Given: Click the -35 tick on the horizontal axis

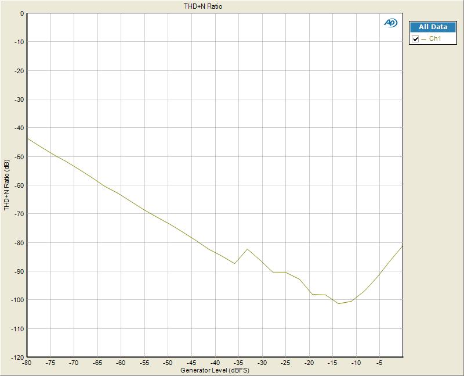Looking at the screenshot, I should (239, 363).
